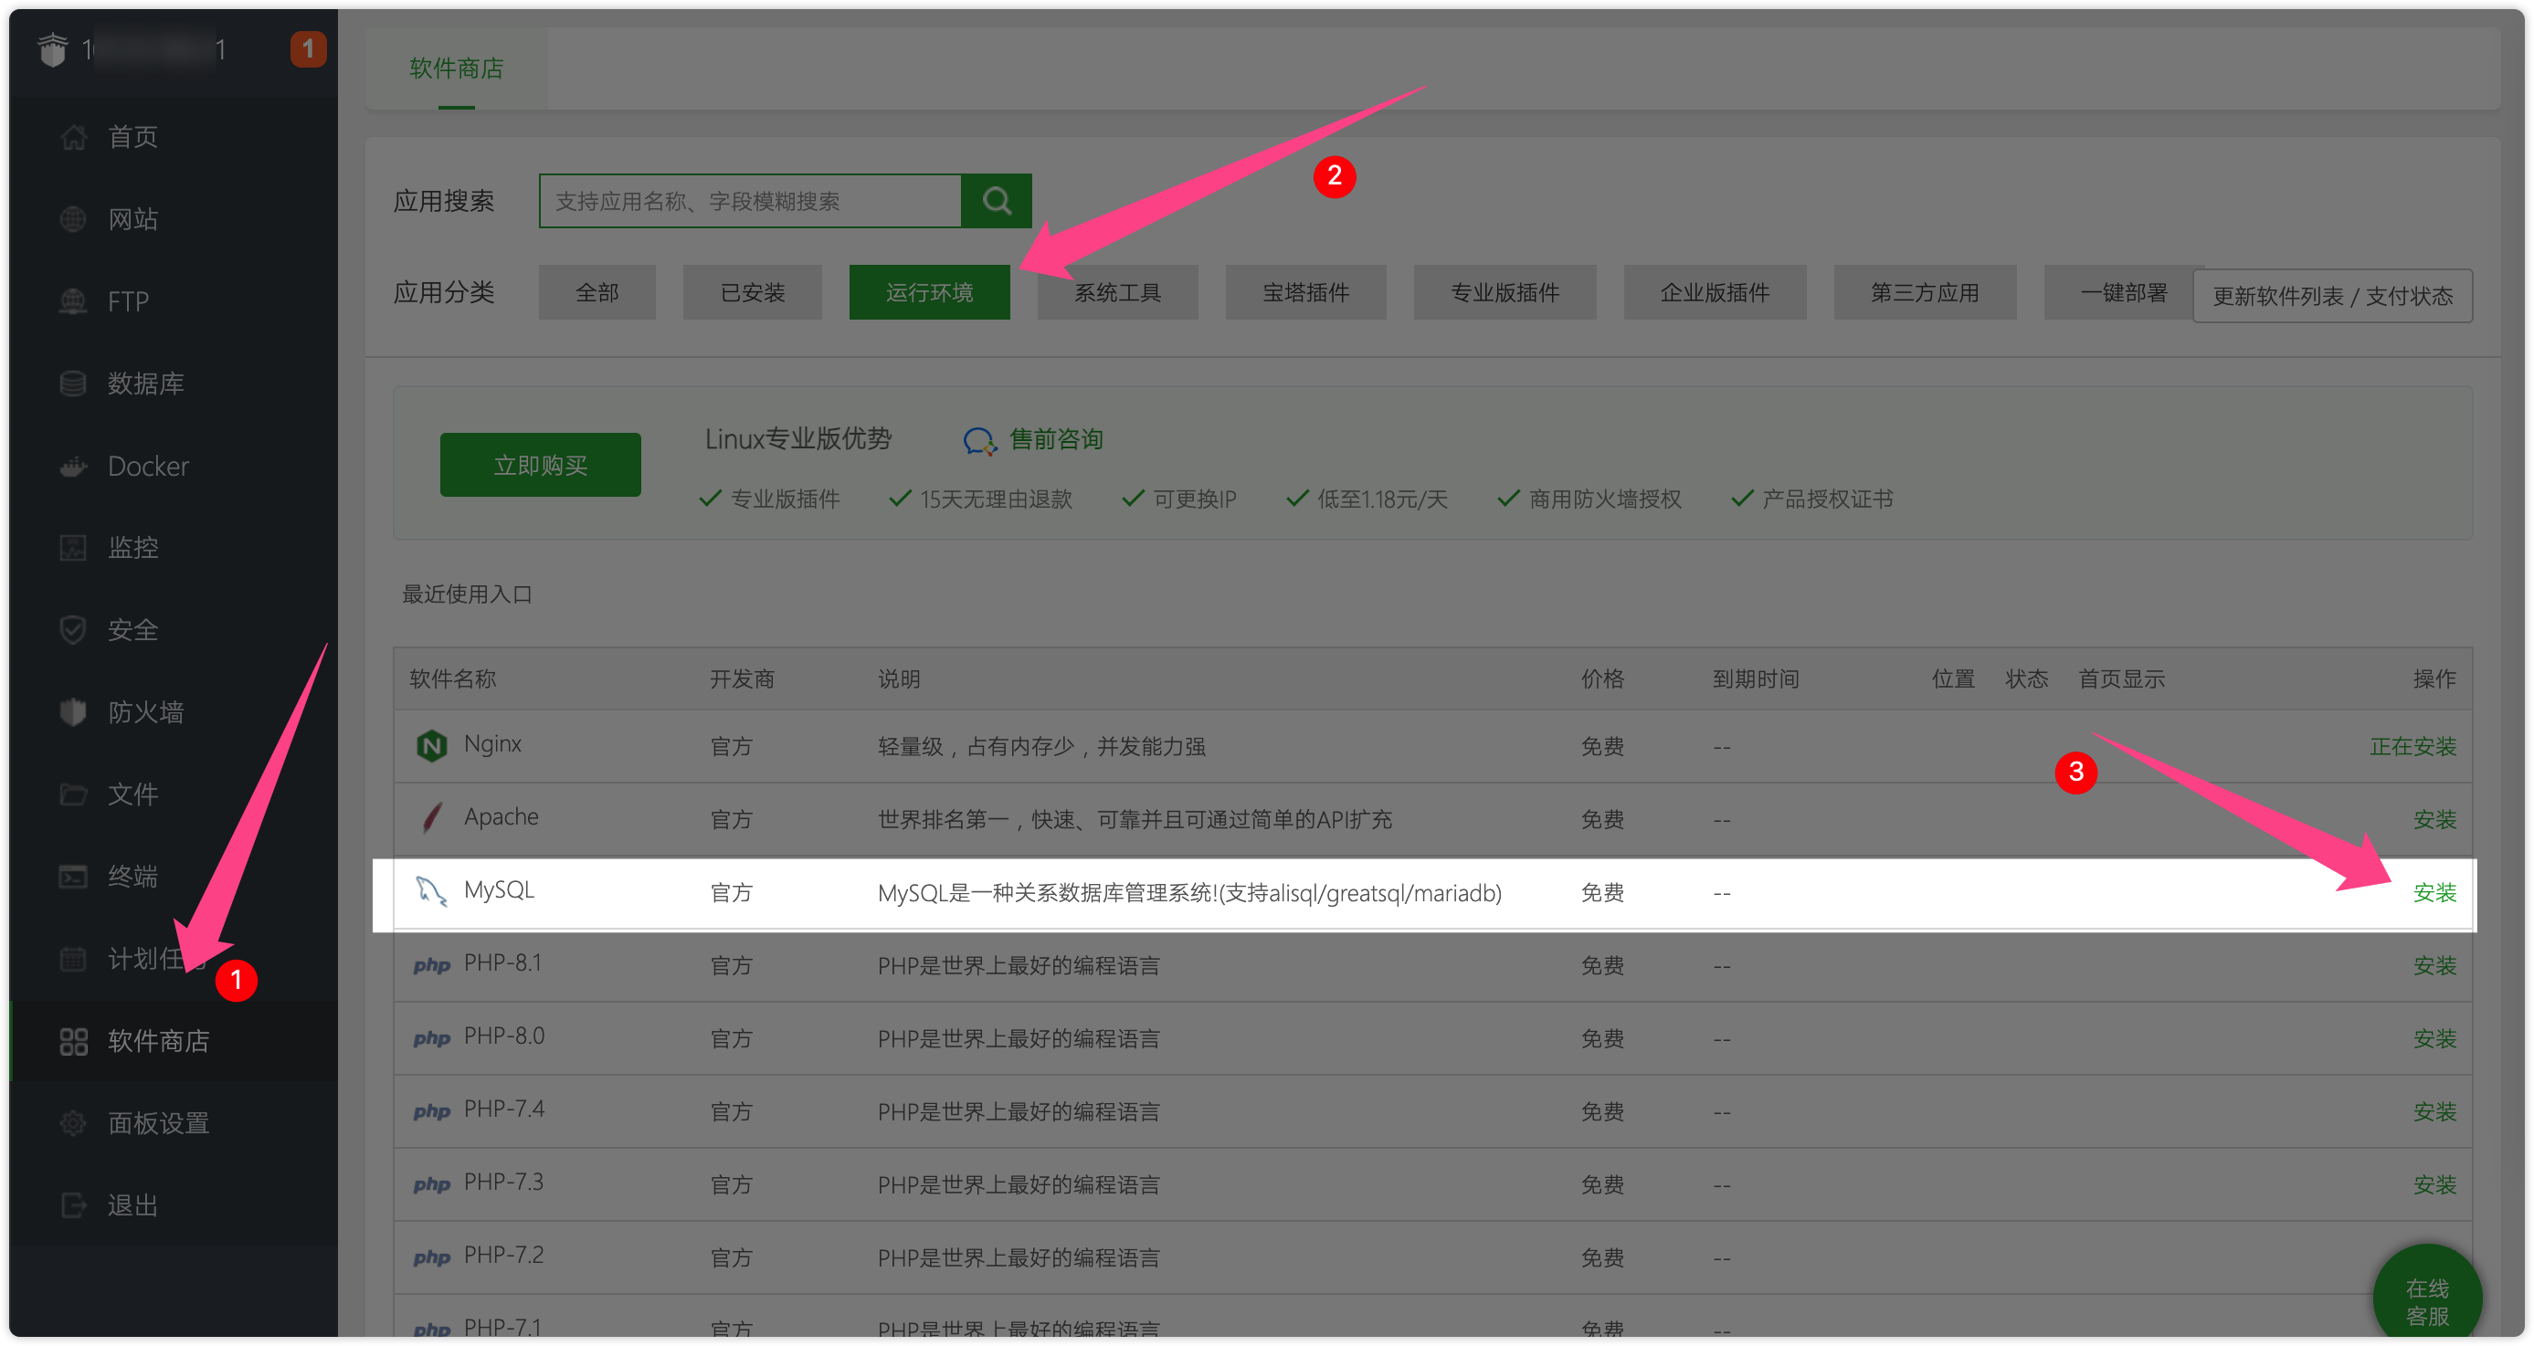Click the 价格 column header
2534x1346 pixels.
tap(1602, 678)
